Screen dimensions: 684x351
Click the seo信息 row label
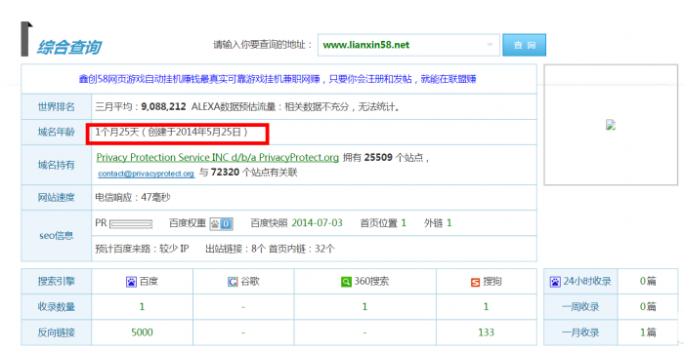coord(57,236)
